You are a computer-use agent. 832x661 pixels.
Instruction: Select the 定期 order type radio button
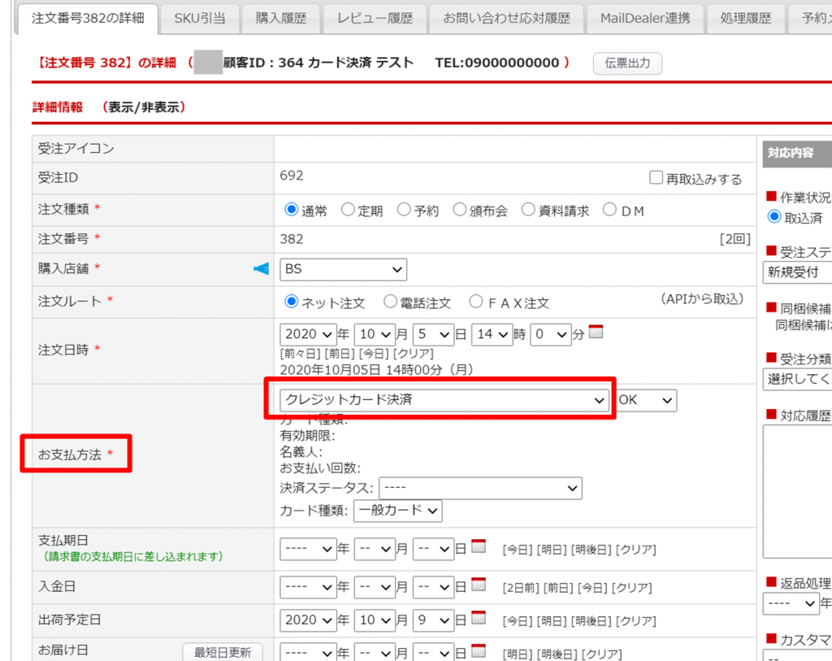[x=348, y=210]
